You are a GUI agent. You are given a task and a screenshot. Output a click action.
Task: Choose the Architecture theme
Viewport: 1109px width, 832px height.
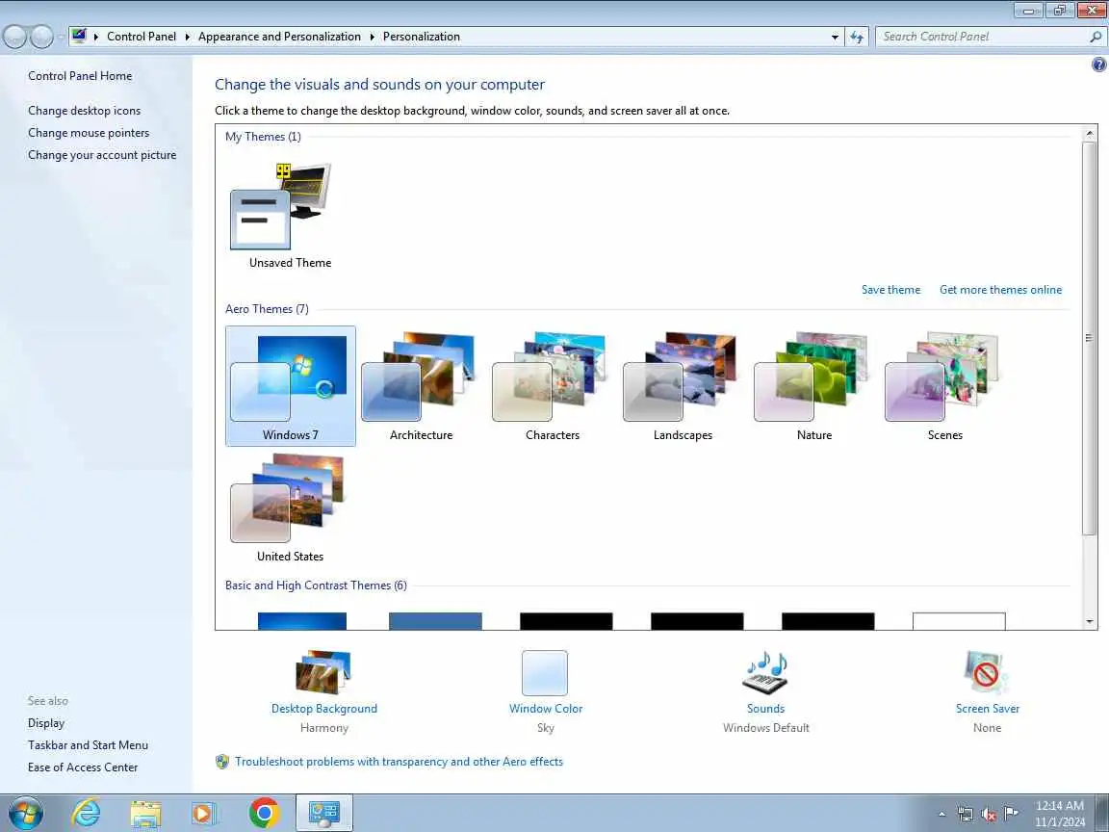click(x=421, y=385)
